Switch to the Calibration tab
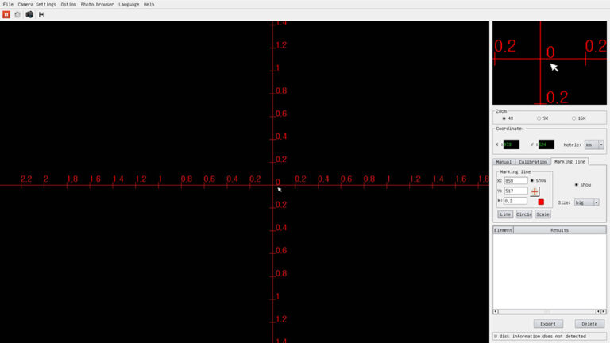610x343 pixels. pos(533,162)
